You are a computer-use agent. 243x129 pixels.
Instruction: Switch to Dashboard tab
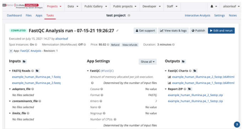click(x=14, y=16)
